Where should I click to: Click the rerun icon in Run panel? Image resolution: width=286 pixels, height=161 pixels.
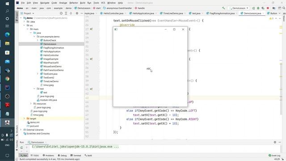coord(21,148)
